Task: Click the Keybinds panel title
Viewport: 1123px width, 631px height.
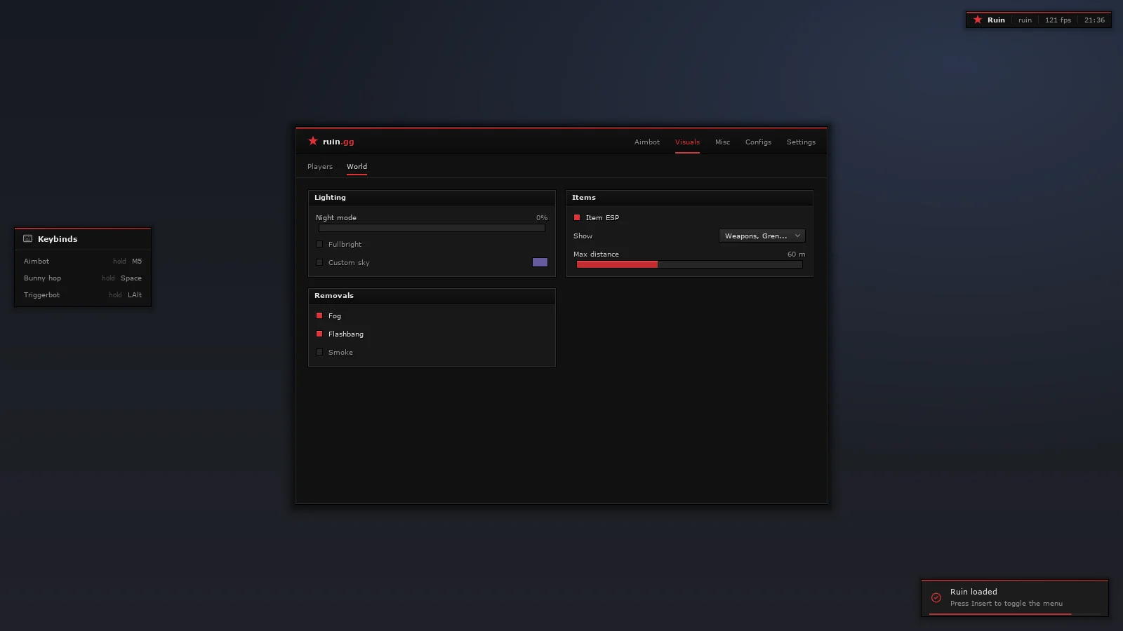Action: [58, 239]
